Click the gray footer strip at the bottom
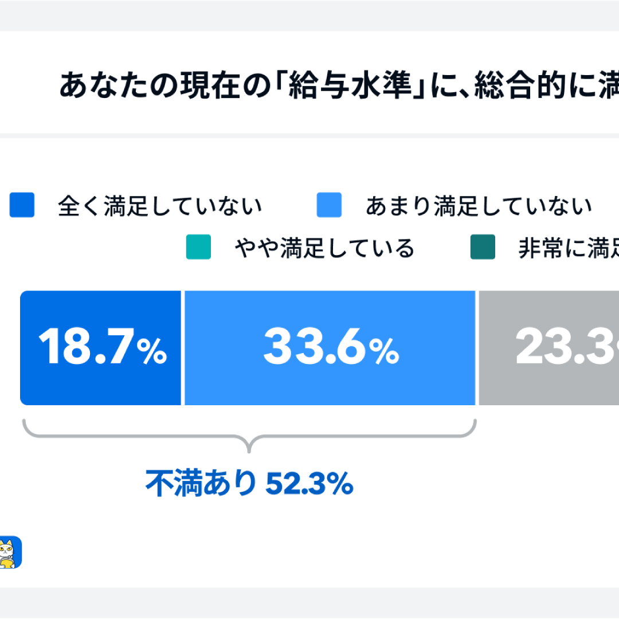Image resolution: width=619 pixels, height=619 pixels. pyautogui.click(x=309, y=602)
